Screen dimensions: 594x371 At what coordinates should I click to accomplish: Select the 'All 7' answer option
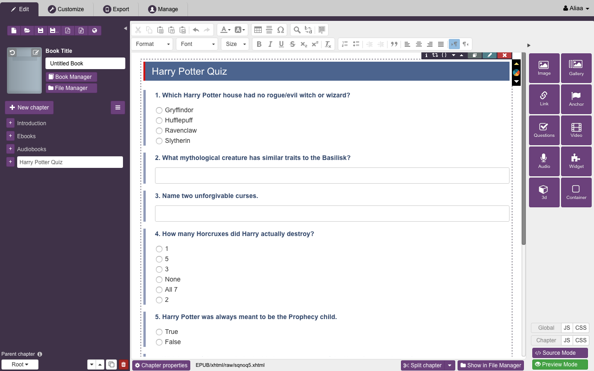click(x=159, y=290)
